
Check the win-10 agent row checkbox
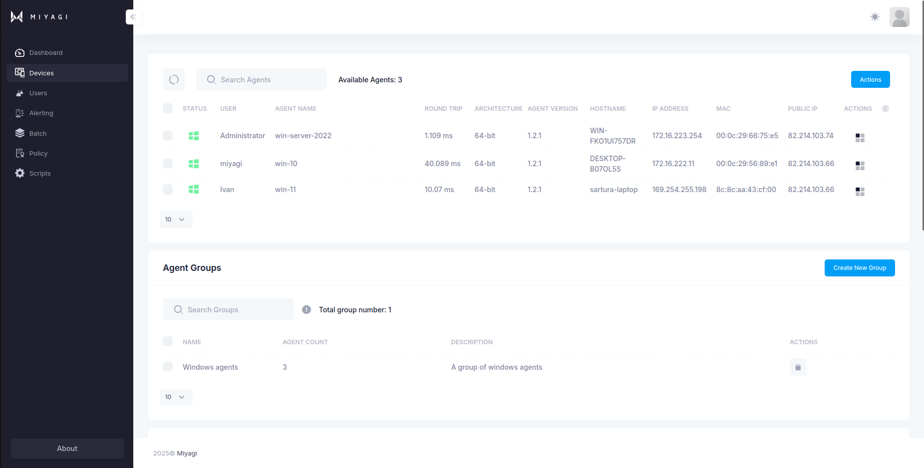click(x=168, y=164)
